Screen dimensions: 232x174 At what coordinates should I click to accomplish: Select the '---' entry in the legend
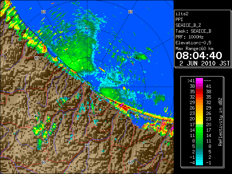207,81
